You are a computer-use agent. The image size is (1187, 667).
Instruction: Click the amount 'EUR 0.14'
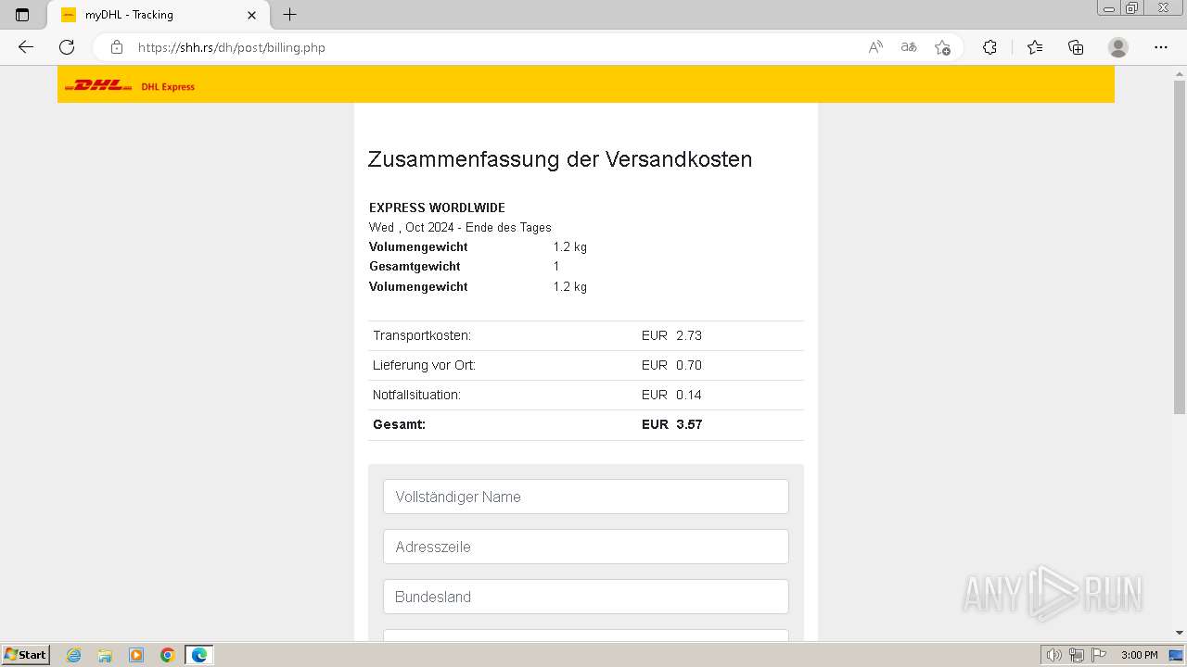(x=671, y=395)
